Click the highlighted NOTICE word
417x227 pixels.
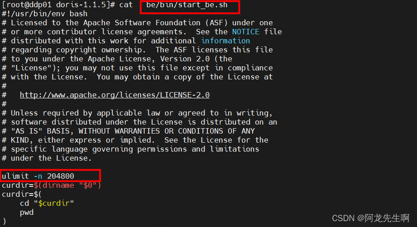pyautogui.click(x=245, y=32)
